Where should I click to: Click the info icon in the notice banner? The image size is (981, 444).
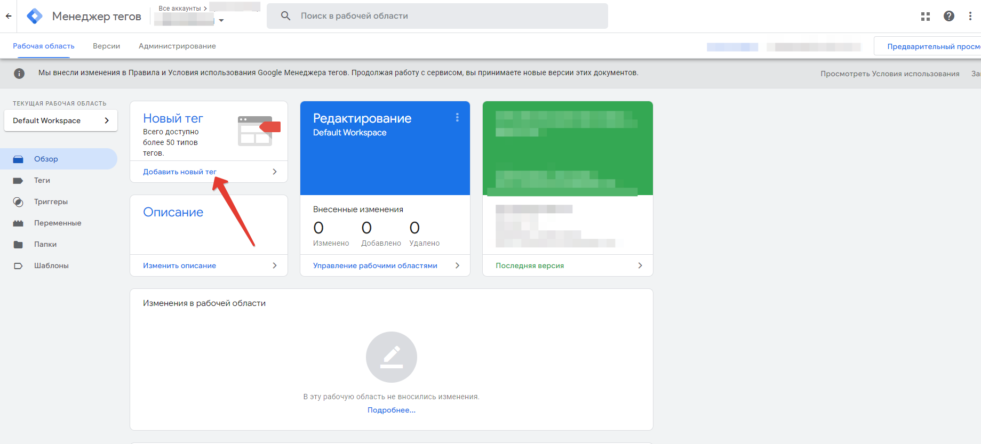(x=19, y=74)
